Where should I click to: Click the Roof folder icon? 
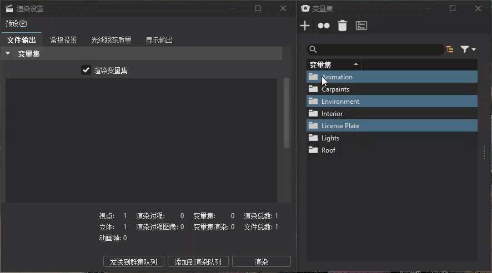coord(313,150)
